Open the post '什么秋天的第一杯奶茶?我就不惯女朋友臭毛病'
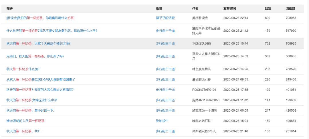 pyautogui.click(x=51, y=31)
